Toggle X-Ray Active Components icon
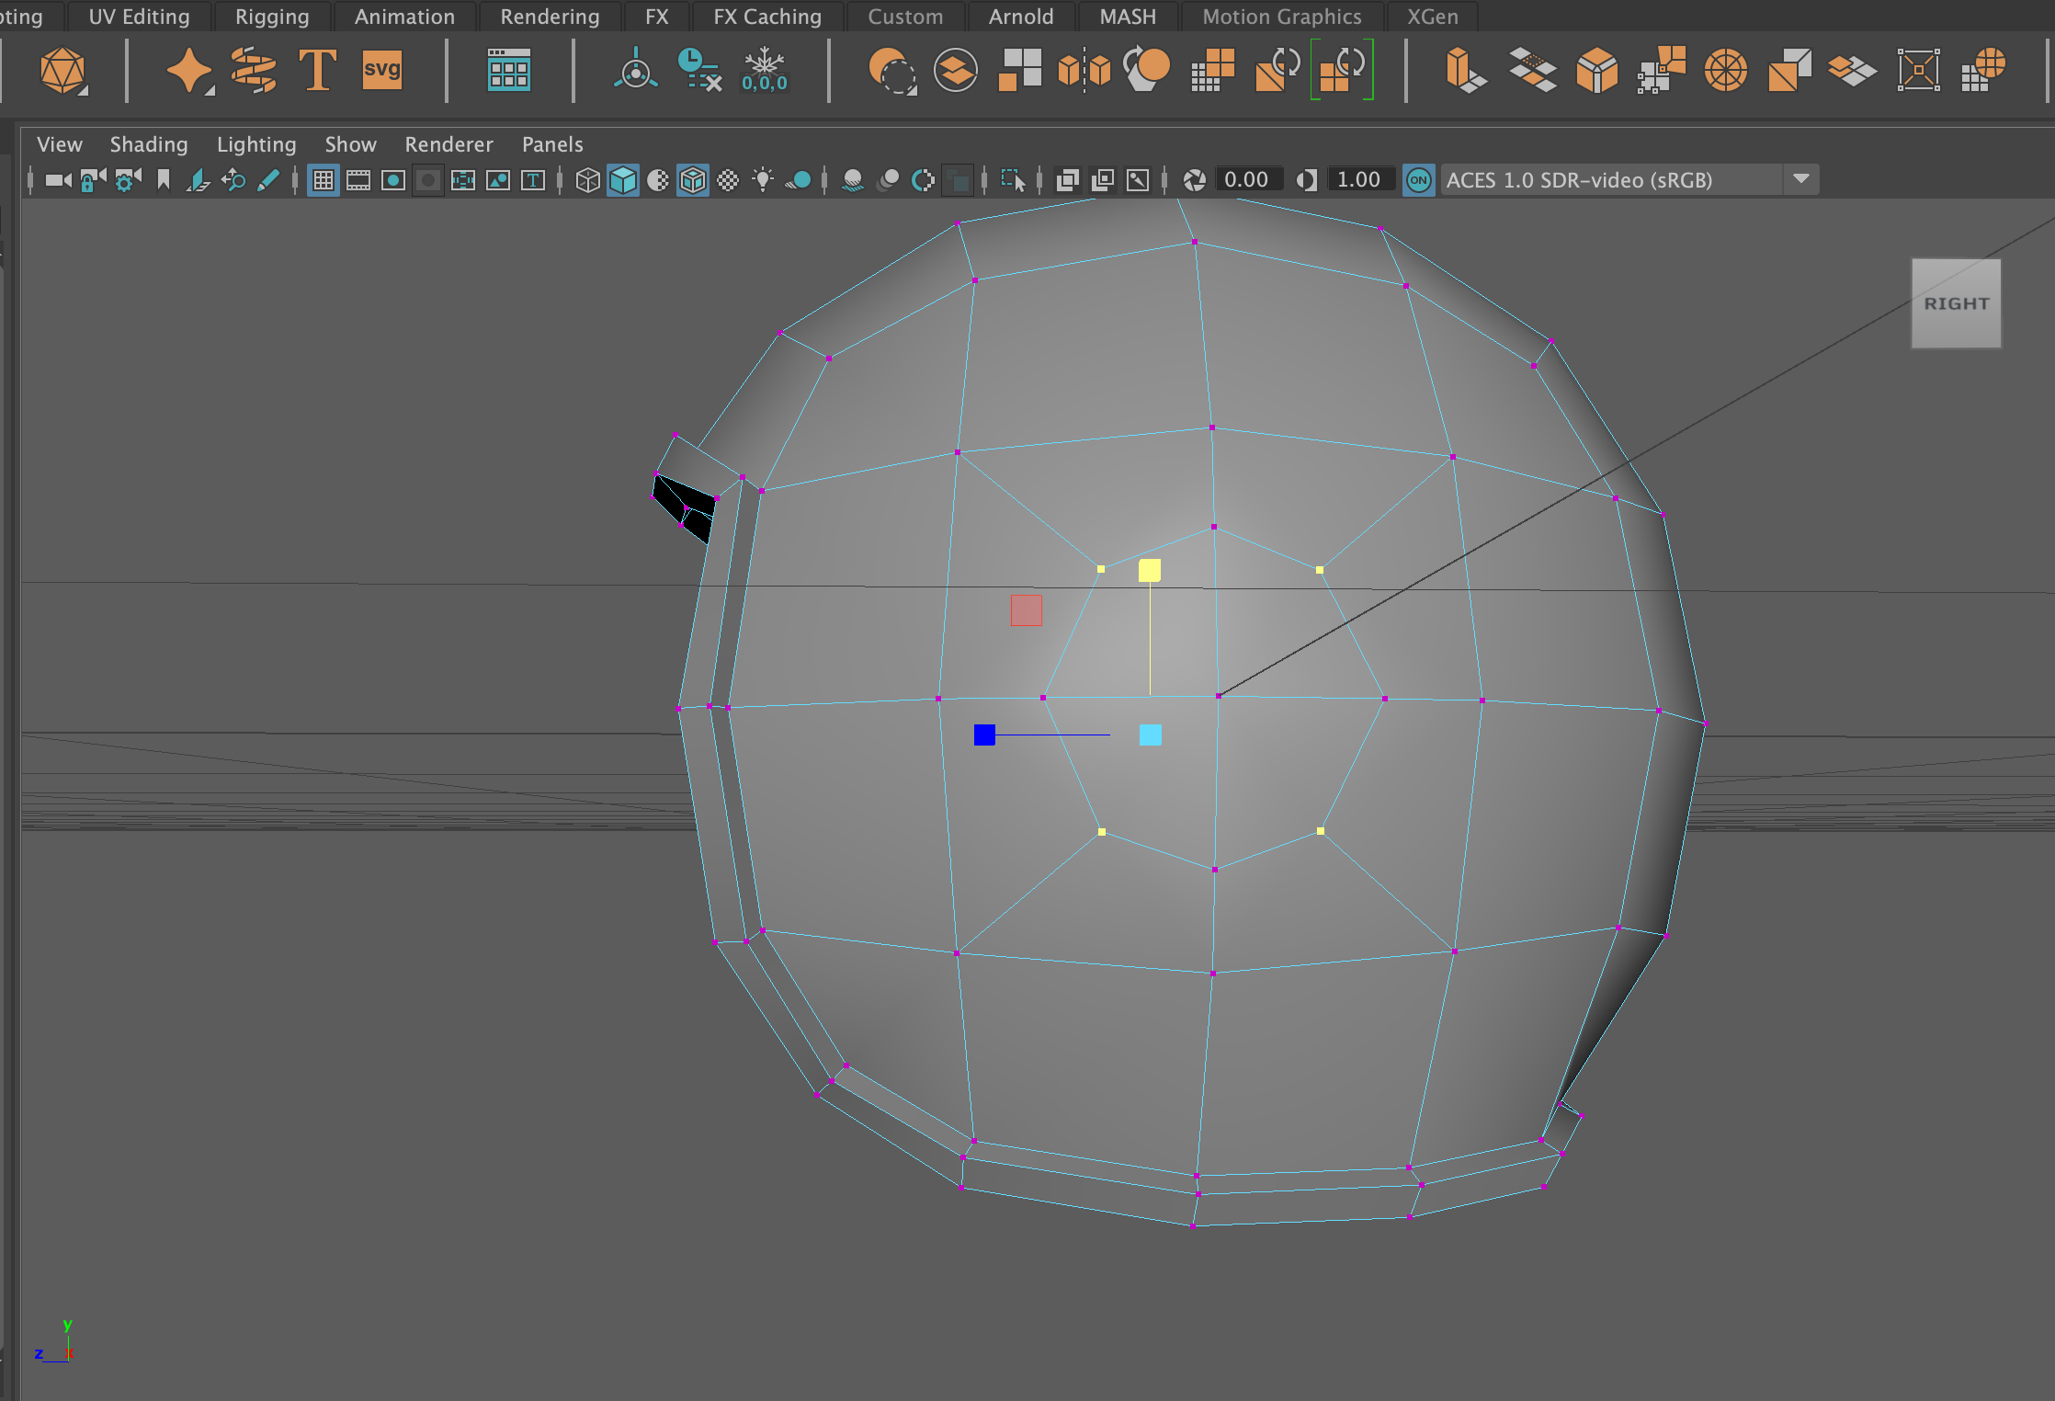The height and width of the screenshot is (1401, 2055). 1103,180
